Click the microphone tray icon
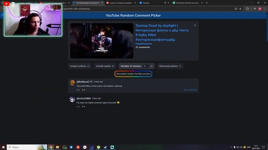The width and height of the screenshot is (268, 150). 234,147
